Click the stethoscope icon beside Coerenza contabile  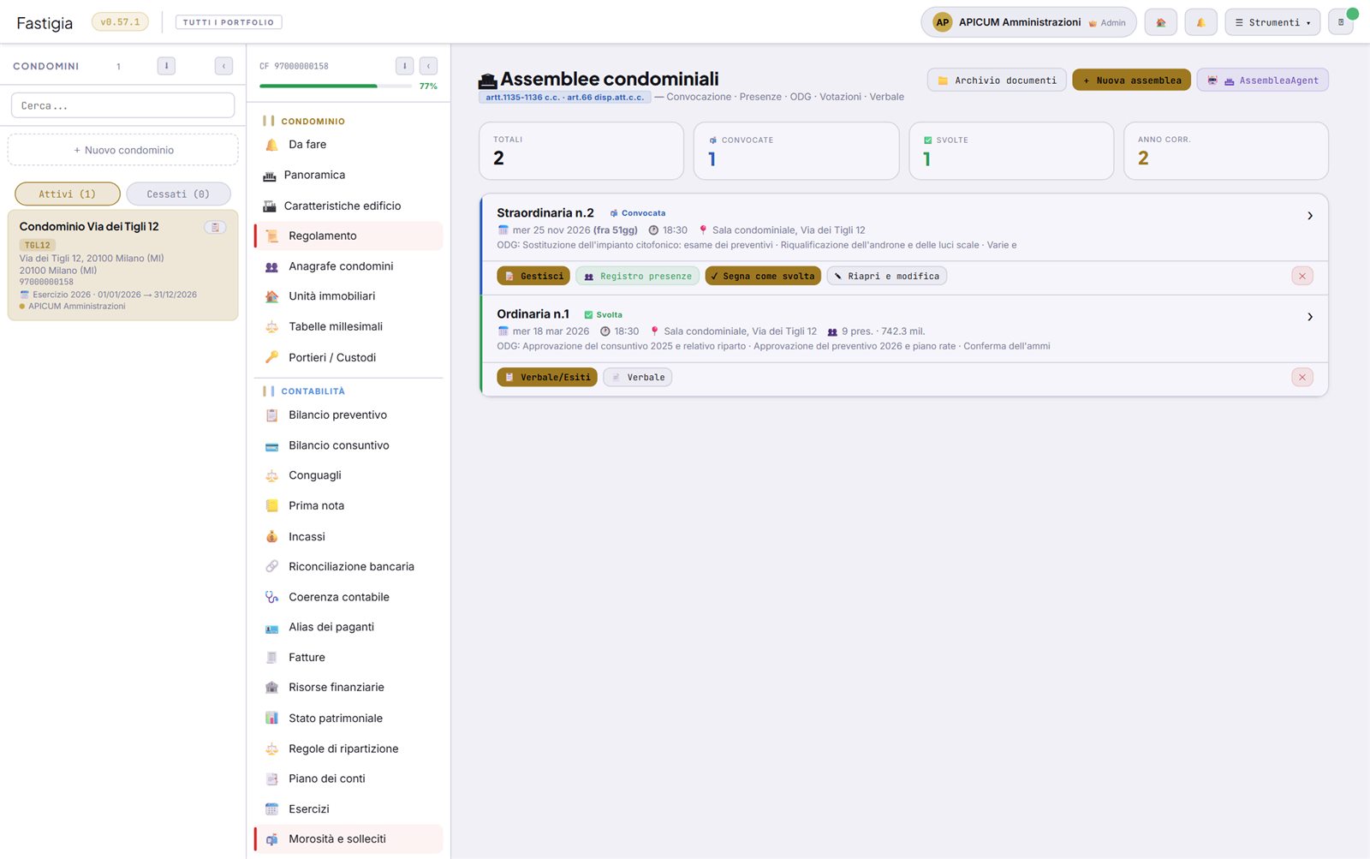271,597
